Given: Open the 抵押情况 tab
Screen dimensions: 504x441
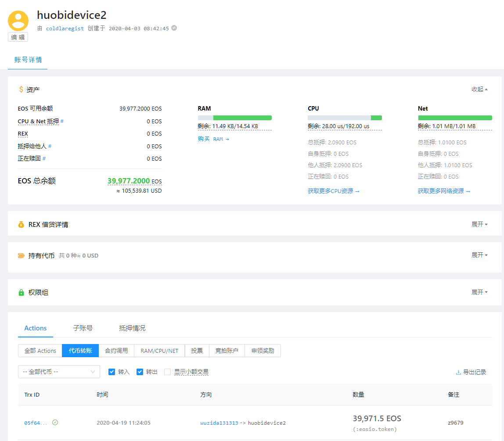Looking at the screenshot, I should click(x=132, y=328).
